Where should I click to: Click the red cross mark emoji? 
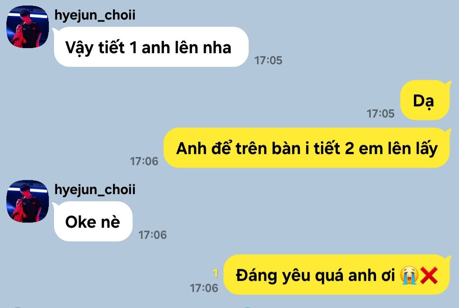tap(429, 276)
